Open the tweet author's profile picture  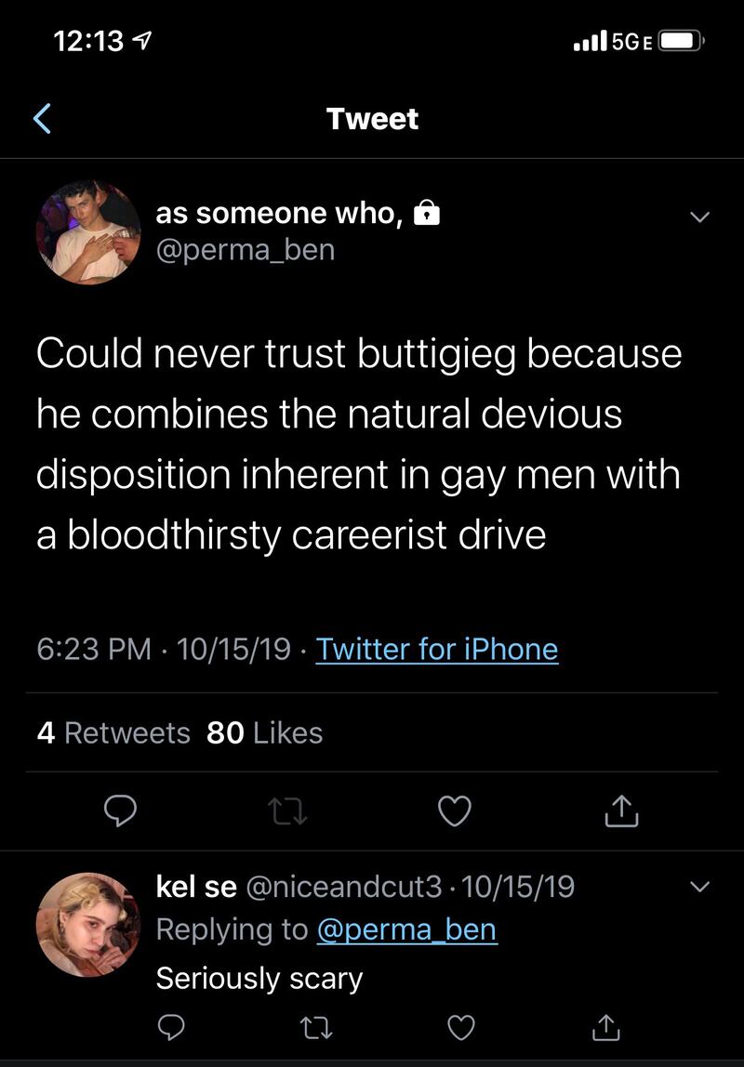(87, 232)
